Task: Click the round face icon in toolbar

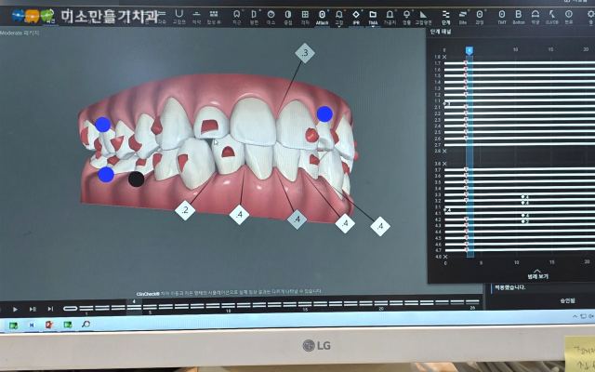Action: pos(271,15)
